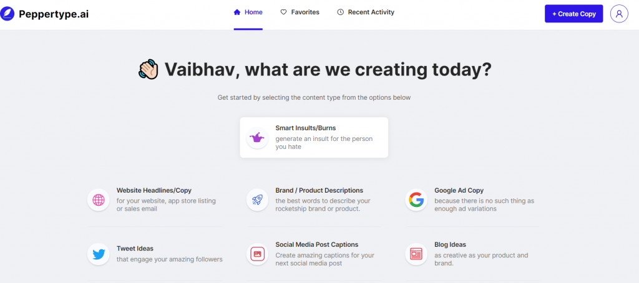
Task: Click the newspaper Blog Ideas icon
Action: click(x=416, y=254)
